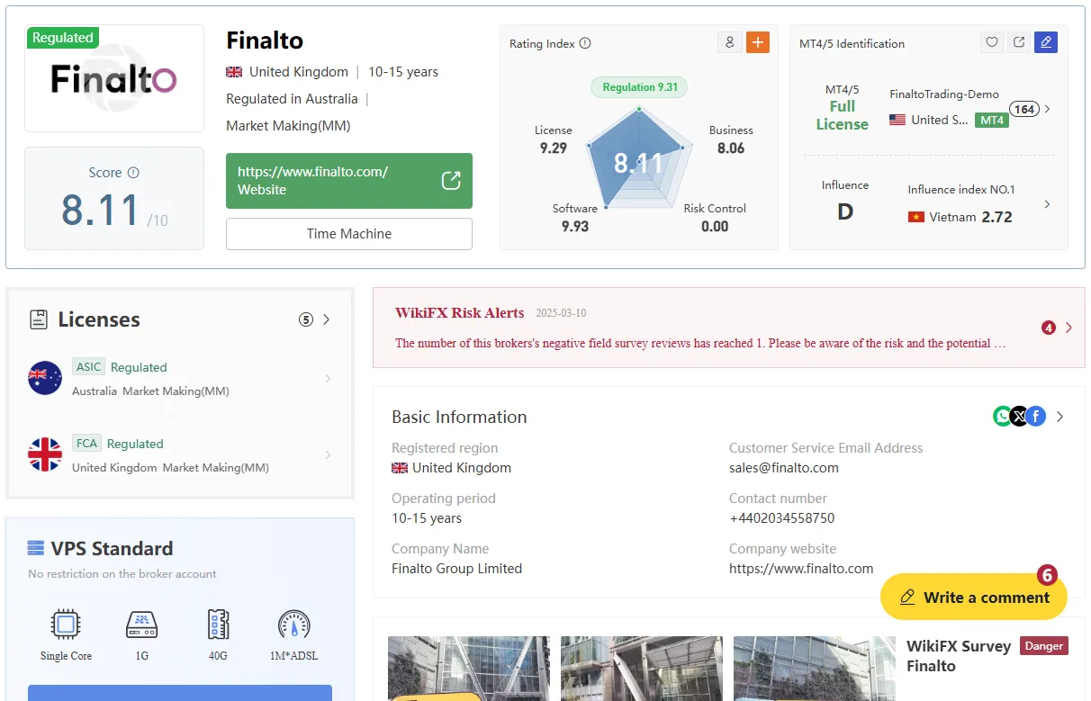Click the 40G storage icon

click(x=218, y=624)
